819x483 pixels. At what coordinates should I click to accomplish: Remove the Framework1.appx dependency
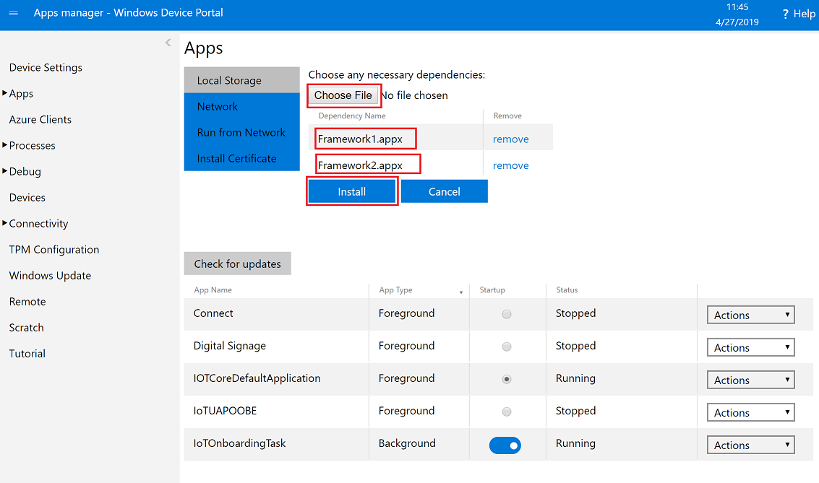510,139
